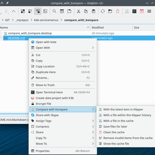Open the hamburger menu
This screenshot has height=155, width=155.
coord(149,11)
